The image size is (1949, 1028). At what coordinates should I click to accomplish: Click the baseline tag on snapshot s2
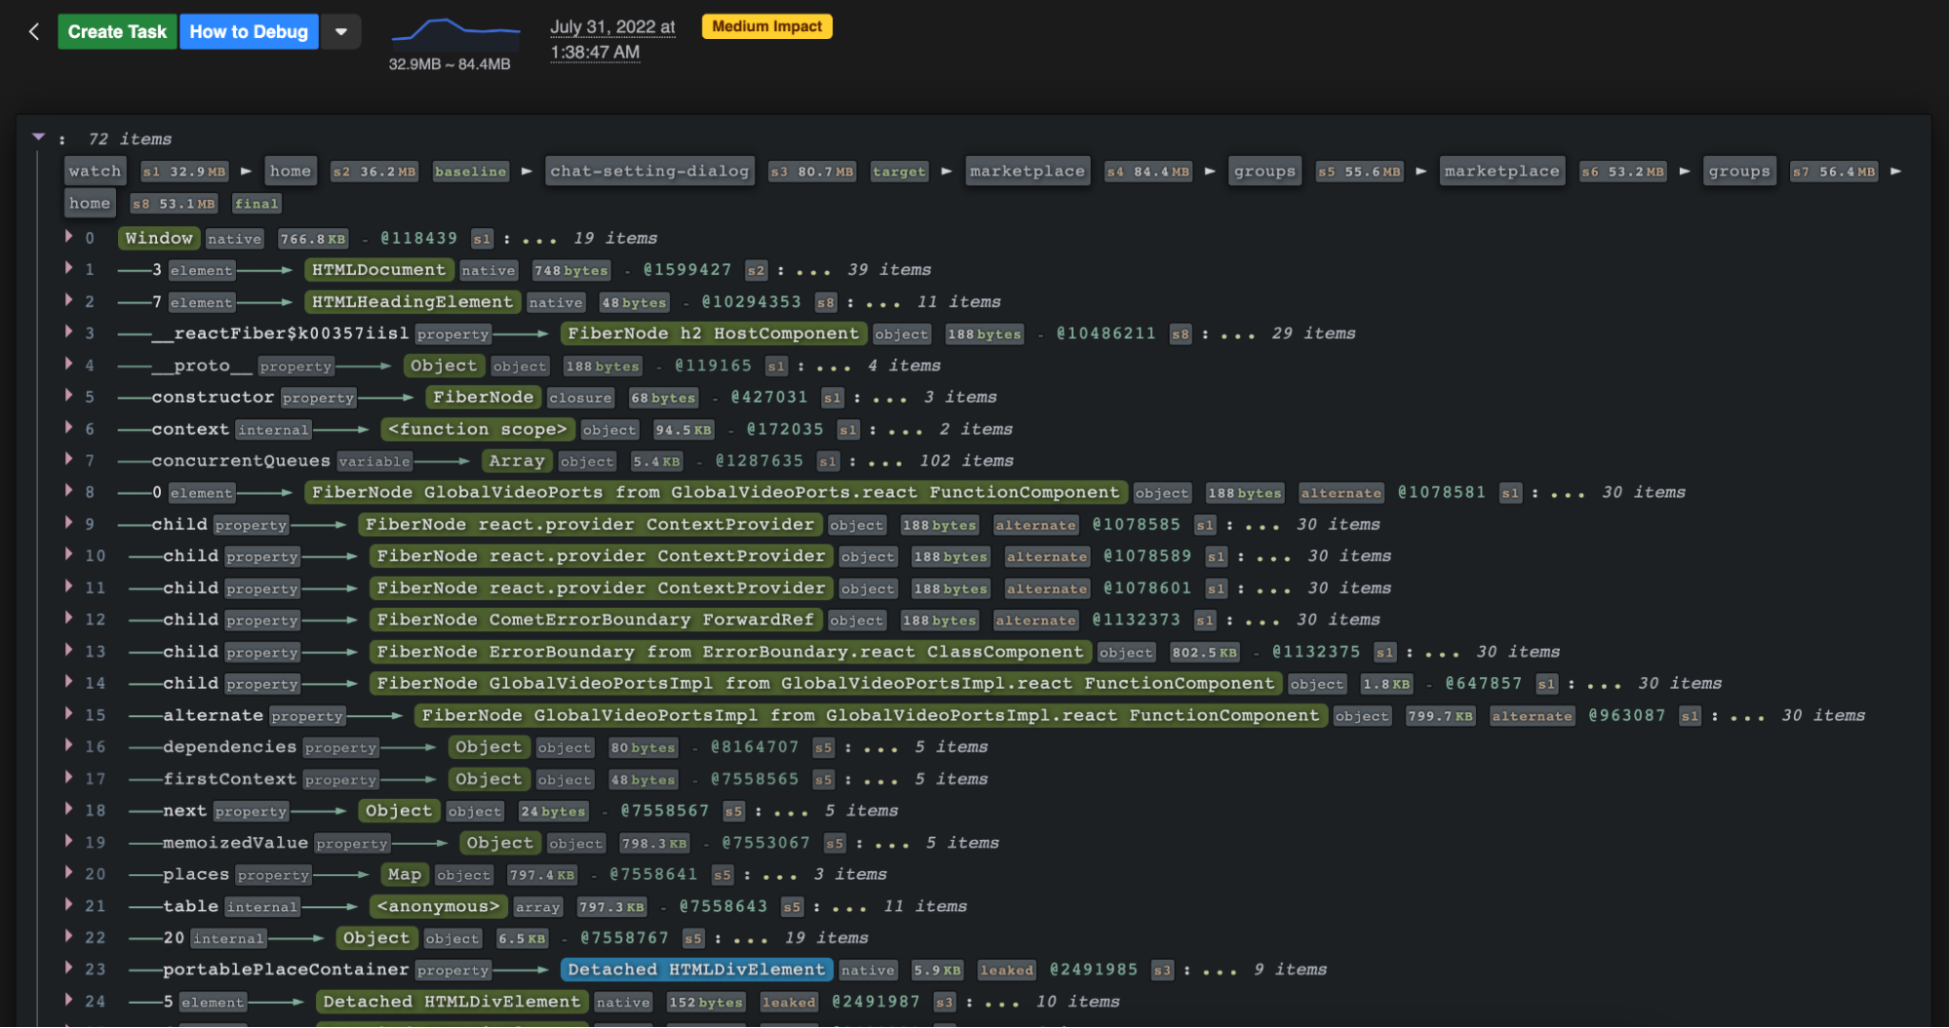pyautogui.click(x=471, y=171)
